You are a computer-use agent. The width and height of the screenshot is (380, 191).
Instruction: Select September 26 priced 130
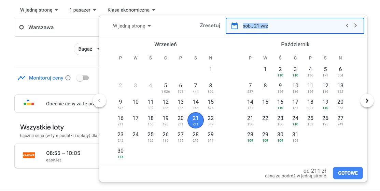[x=166, y=137]
